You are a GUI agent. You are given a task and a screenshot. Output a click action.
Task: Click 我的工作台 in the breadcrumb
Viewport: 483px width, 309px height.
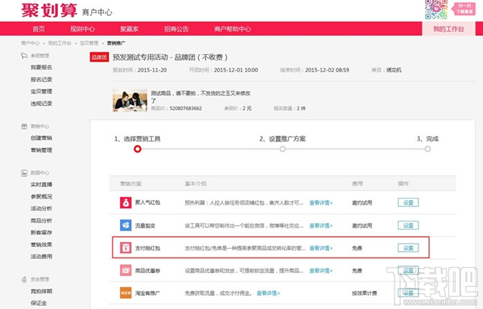[59, 43]
